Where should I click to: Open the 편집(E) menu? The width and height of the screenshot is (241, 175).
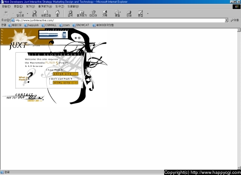click(x=18, y=6)
